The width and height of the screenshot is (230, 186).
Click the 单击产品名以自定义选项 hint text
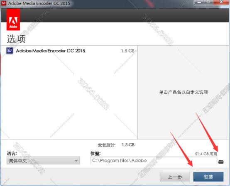pos(184,92)
